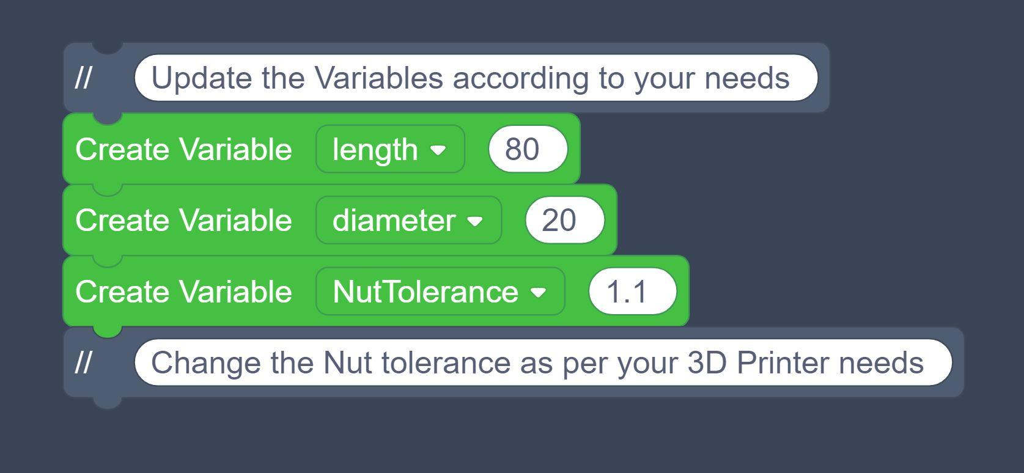
Task: Click the Create Variable label on diameter block
Action: coord(183,220)
